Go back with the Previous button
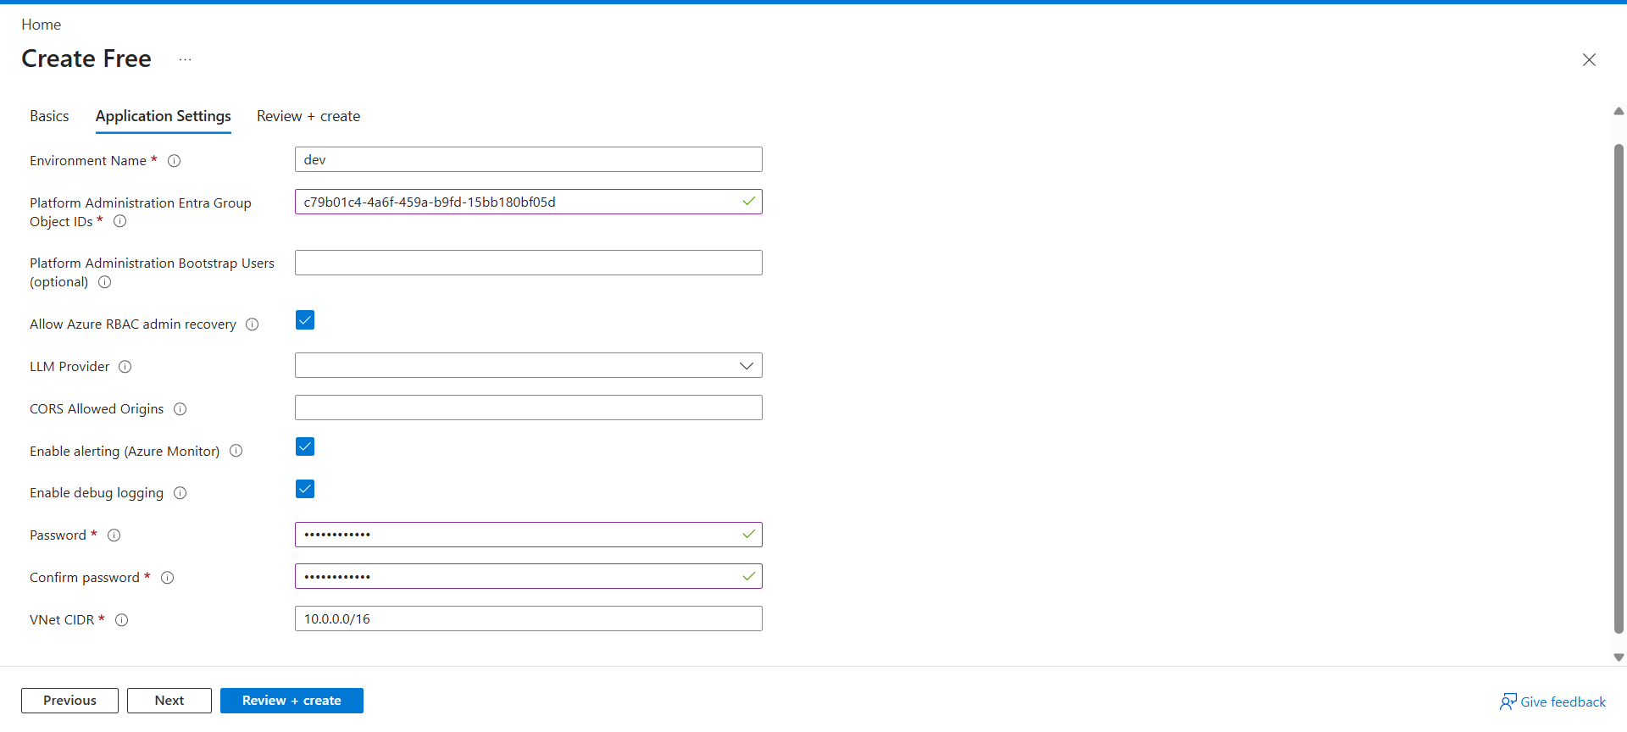 click(x=69, y=701)
